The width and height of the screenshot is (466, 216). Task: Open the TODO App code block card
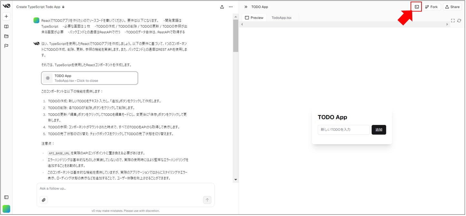pyautogui.click(x=90, y=78)
